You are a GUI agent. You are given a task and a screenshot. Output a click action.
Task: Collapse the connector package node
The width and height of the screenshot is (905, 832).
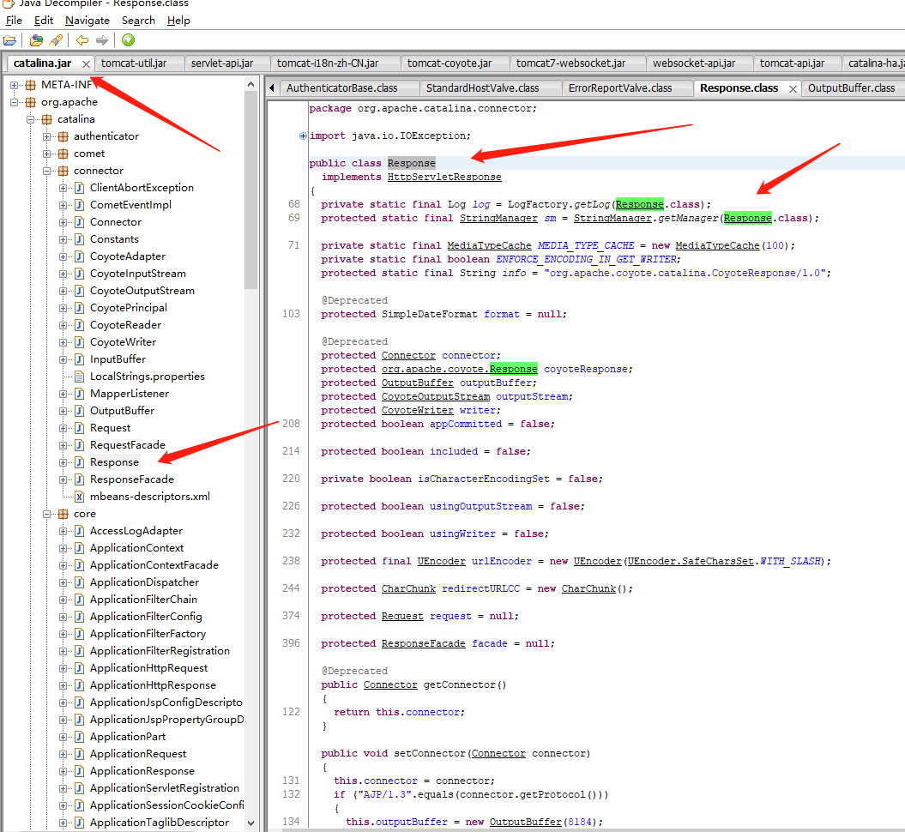[46, 172]
